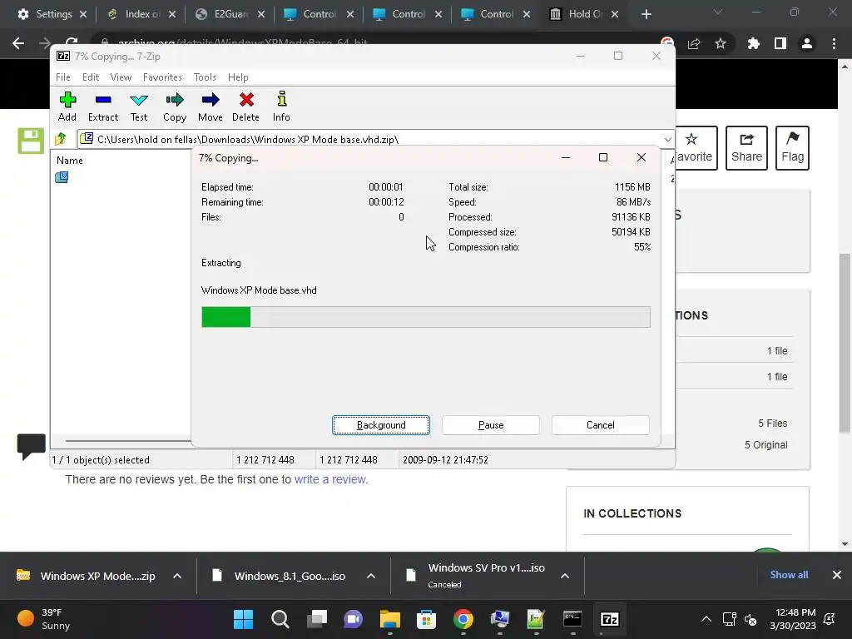The height and width of the screenshot is (639, 852).
Task: Show hidden system tray icons
Action: [x=706, y=619]
